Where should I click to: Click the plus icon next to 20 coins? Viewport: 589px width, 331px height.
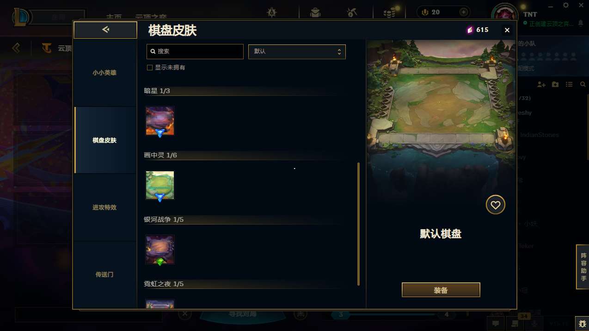(463, 12)
